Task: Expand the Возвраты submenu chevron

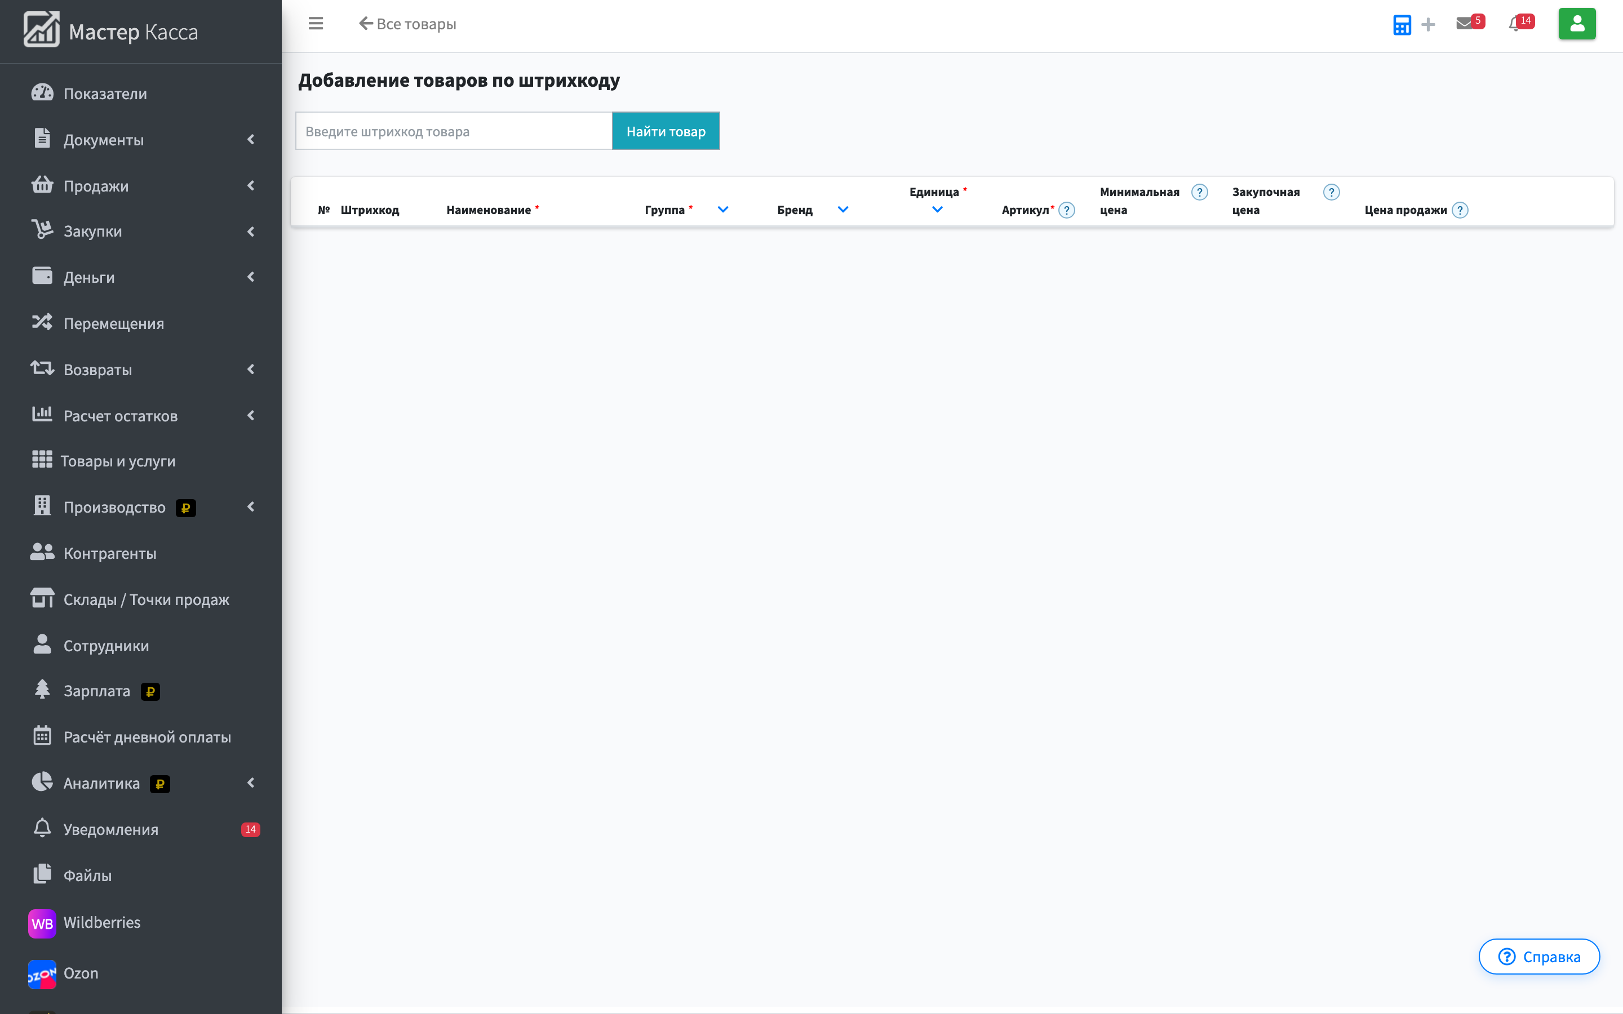Action: (x=251, y=369)
